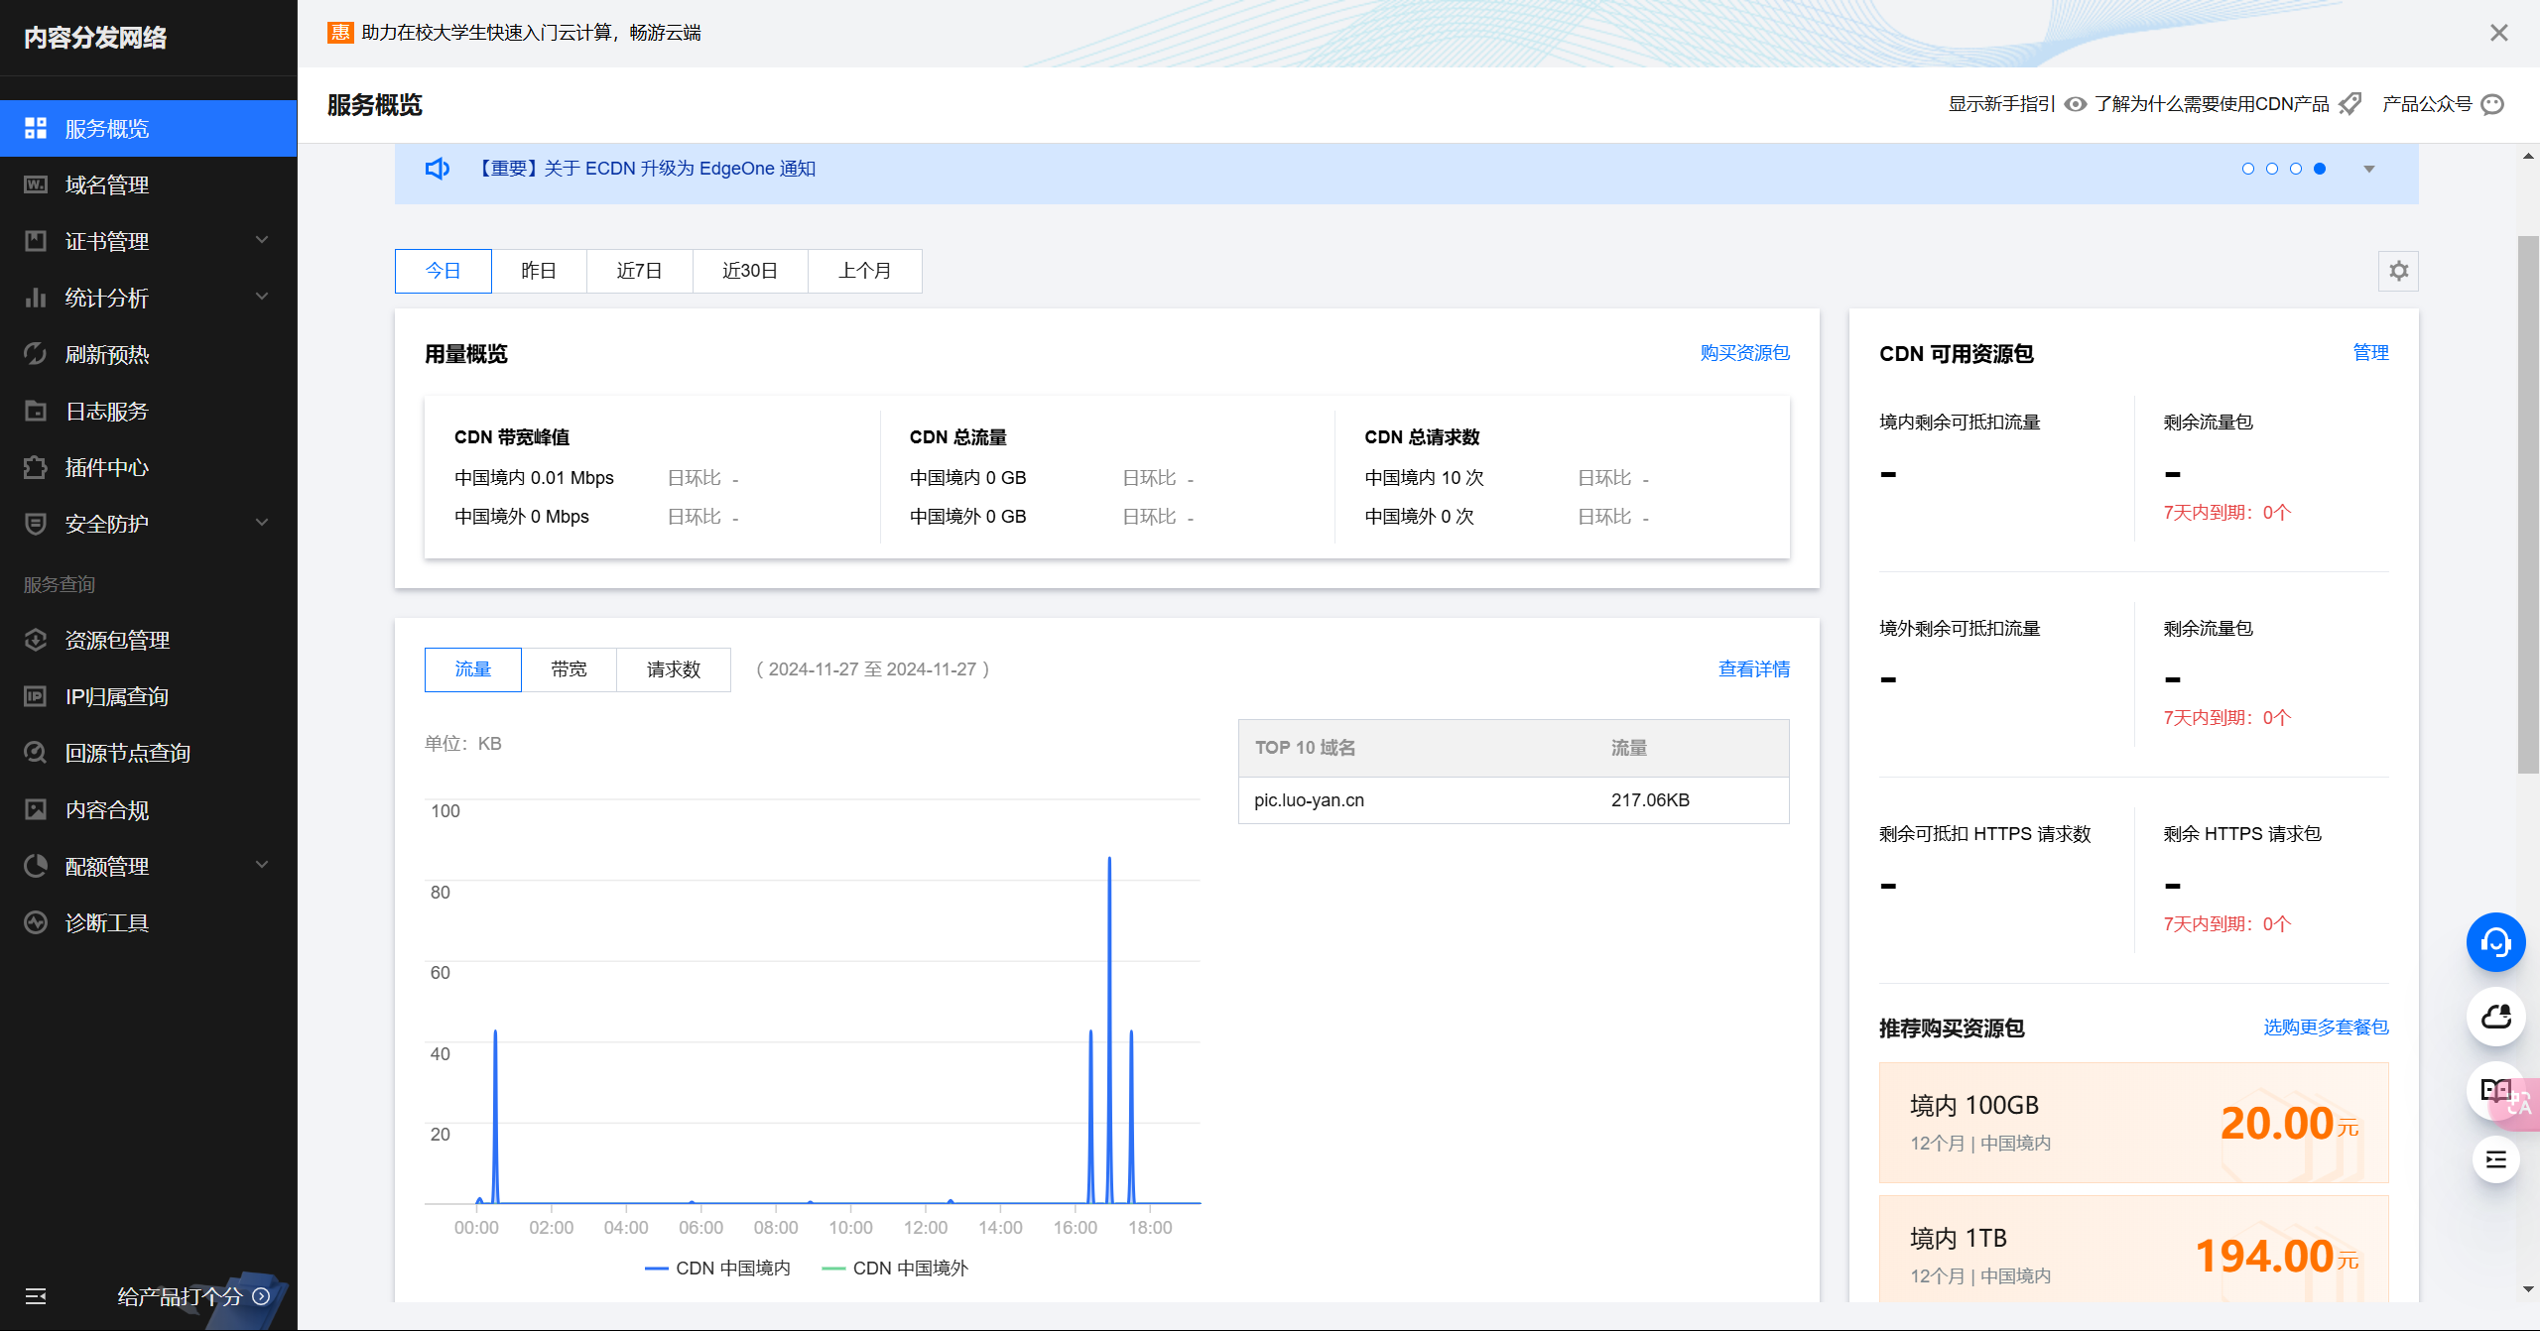The width and height of the screenshot is (2540, 1331).
Task: Click the cloud assistant floating icon
Action: tap(2495, 1017)
